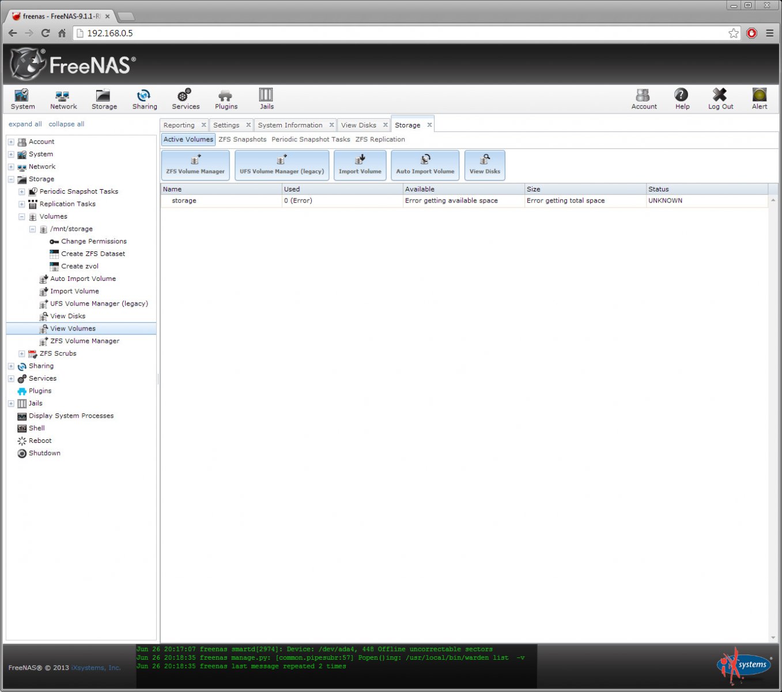
Task: Open the Alert indicator
Action: point(760,99)
